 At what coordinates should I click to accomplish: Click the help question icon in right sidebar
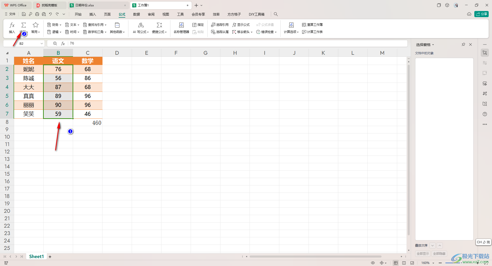[485, 114]
